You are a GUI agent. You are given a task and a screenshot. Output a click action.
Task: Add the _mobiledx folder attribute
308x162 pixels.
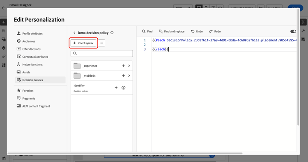click(123, 76)
